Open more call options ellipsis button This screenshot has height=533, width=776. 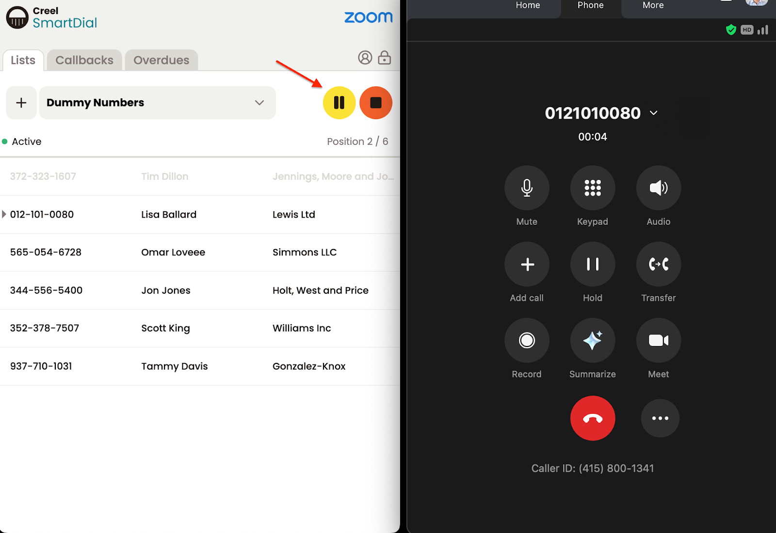point(660,418)
